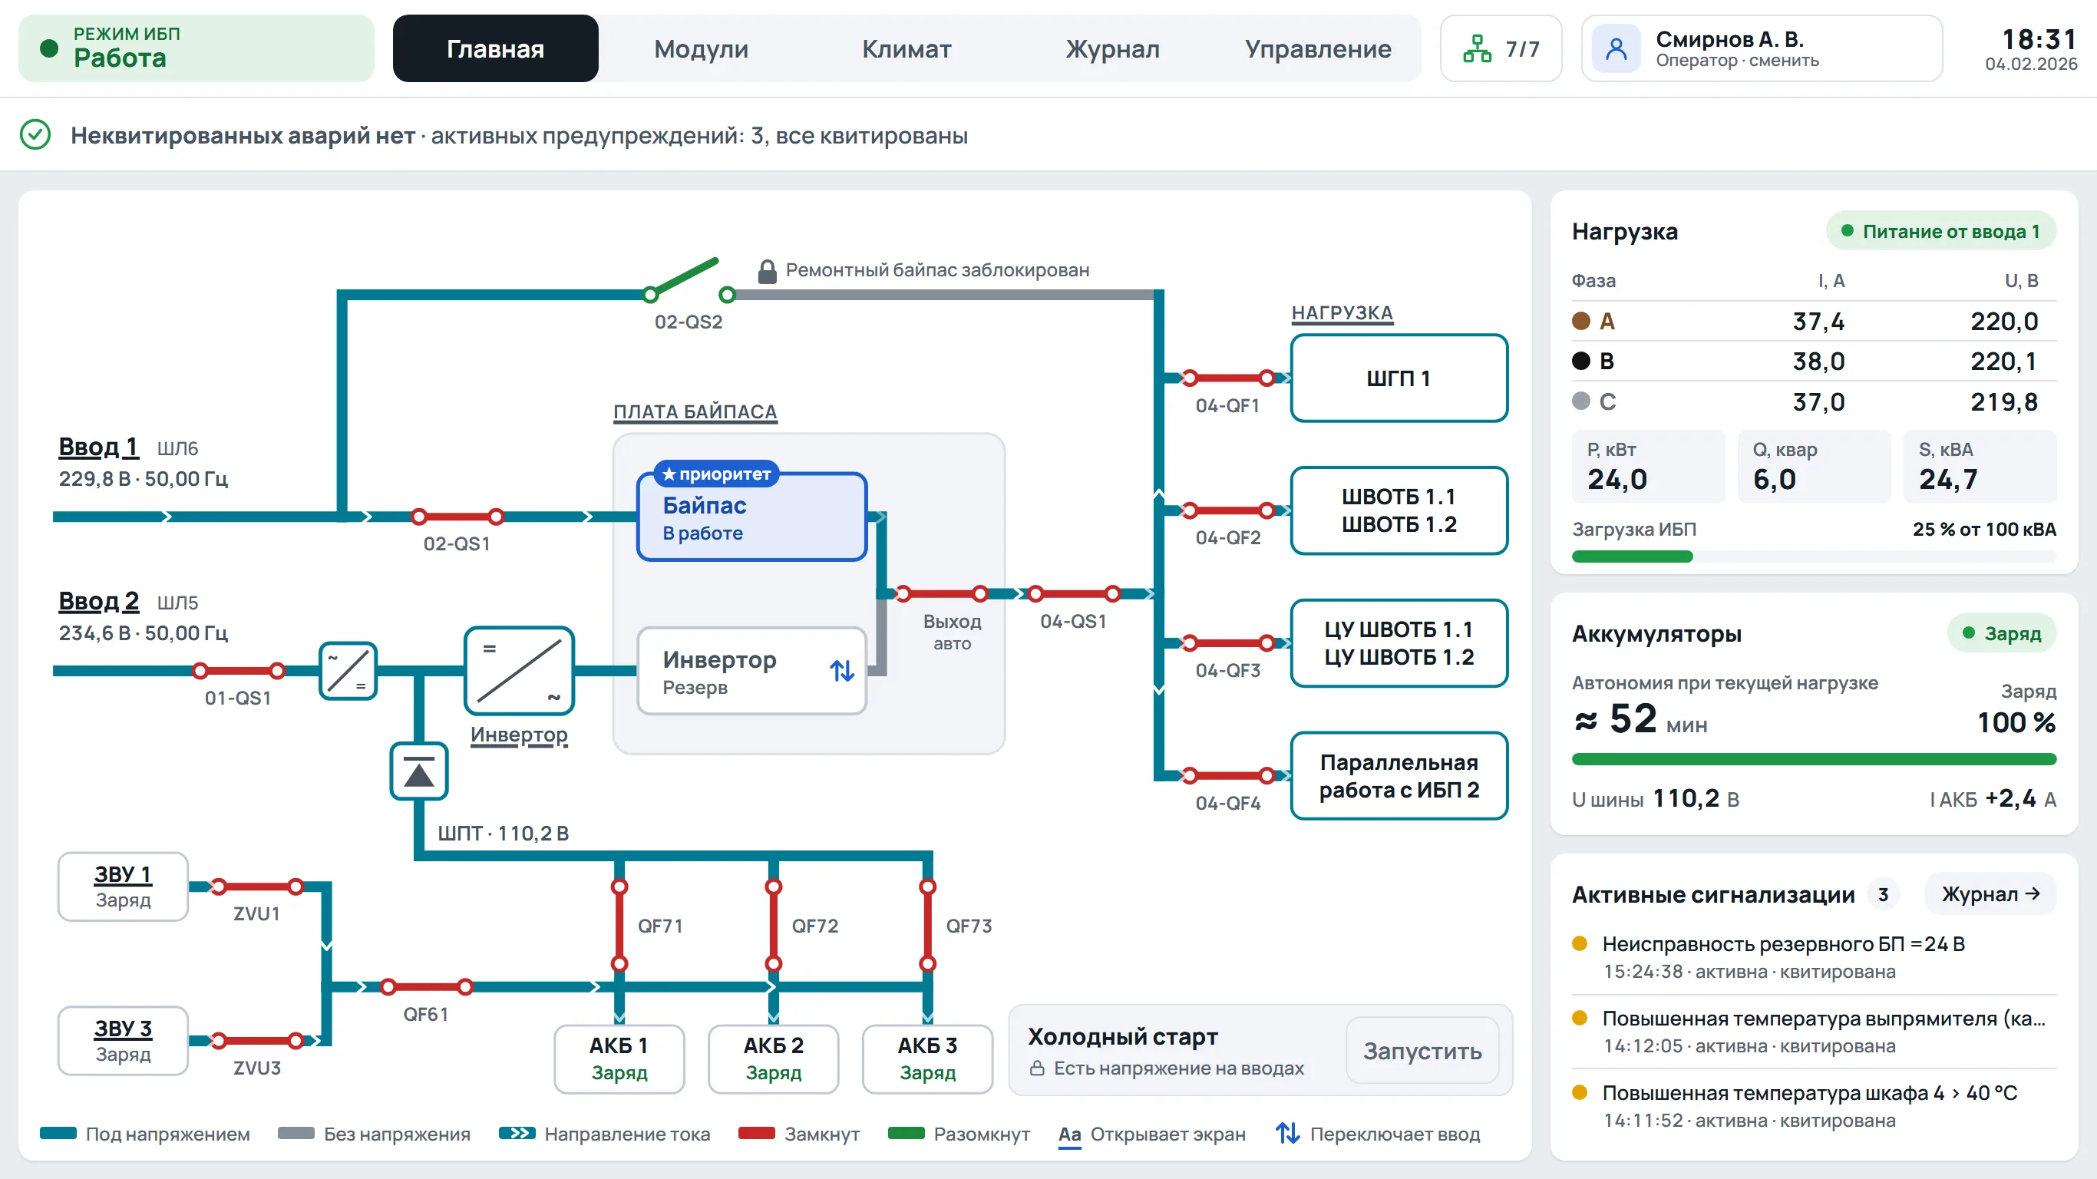The height and width of the screenshot is (1179, 2097).
Task: Open the ЗВУ 3 charger block
Action: [123, 1041]
